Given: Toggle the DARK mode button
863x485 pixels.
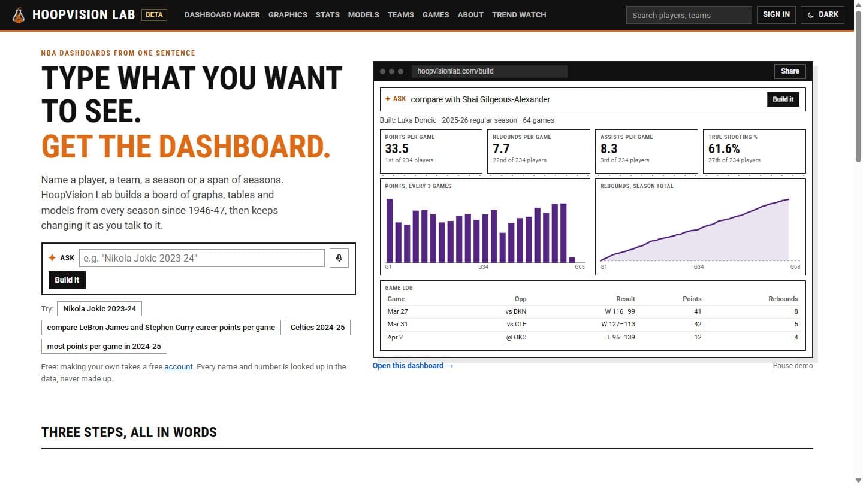Looking at the screenshot, I should [x=822, y=14].
